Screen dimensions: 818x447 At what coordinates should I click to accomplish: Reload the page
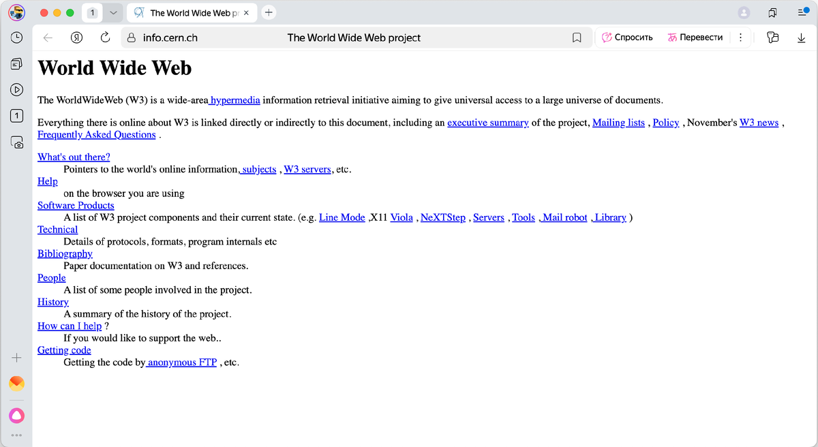pyautogui.click(x=106, y=37)
